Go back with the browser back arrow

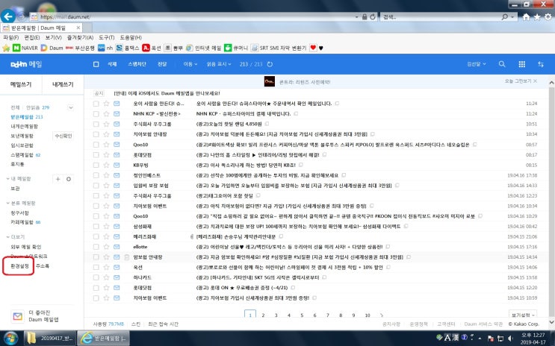click(7, 16)
